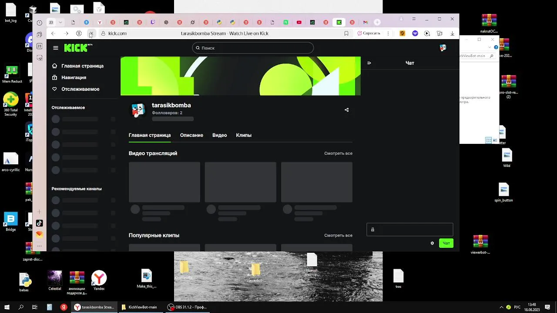
Task: Click the locked chat message field
Action: [409, 230]
